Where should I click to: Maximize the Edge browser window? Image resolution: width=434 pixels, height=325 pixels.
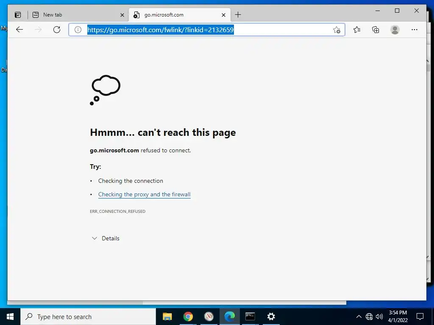pos(397,11)
